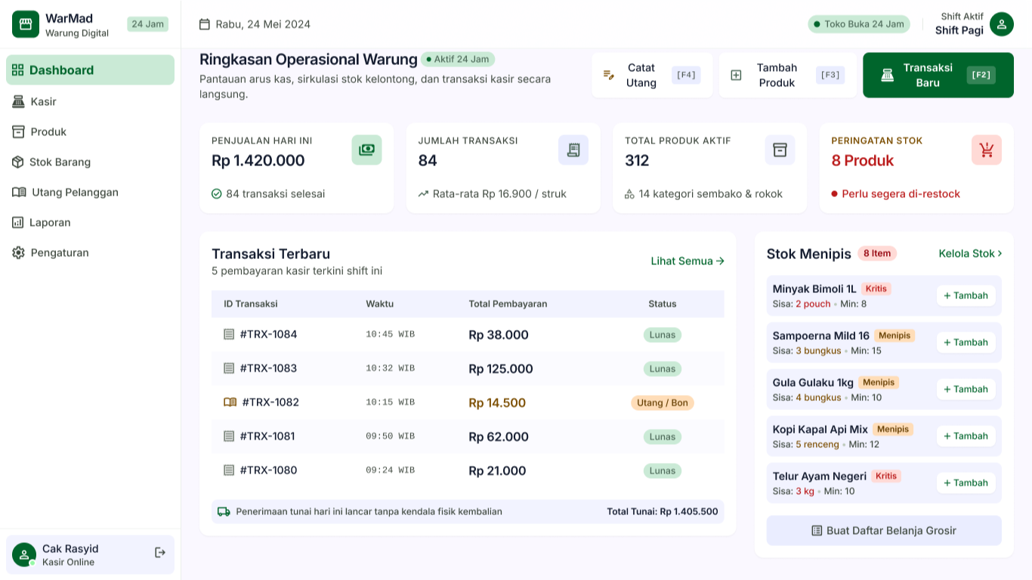Click the 10:45 WIB time cell
Viewport: 1032px width, 580px height.
point(391,334)
